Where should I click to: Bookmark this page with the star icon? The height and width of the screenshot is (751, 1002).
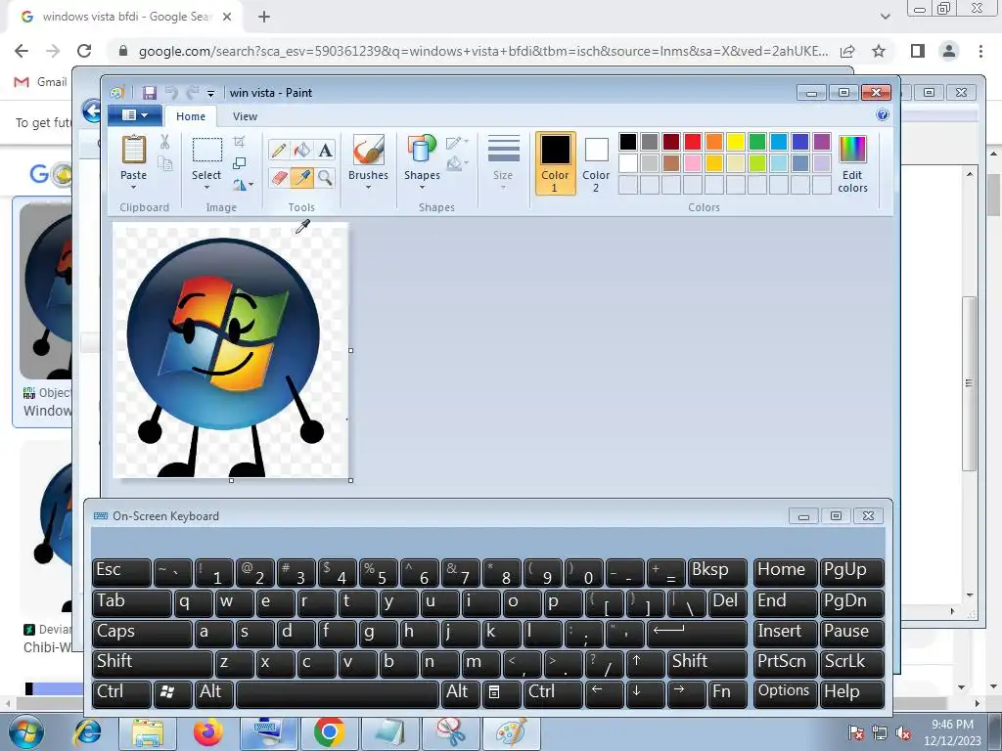[x=879, y=51]
